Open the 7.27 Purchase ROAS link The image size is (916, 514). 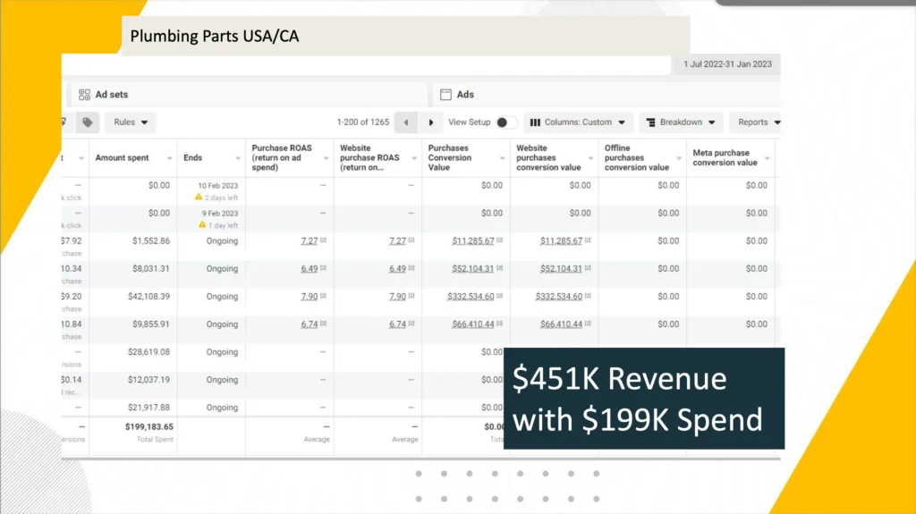coord(309,241)
